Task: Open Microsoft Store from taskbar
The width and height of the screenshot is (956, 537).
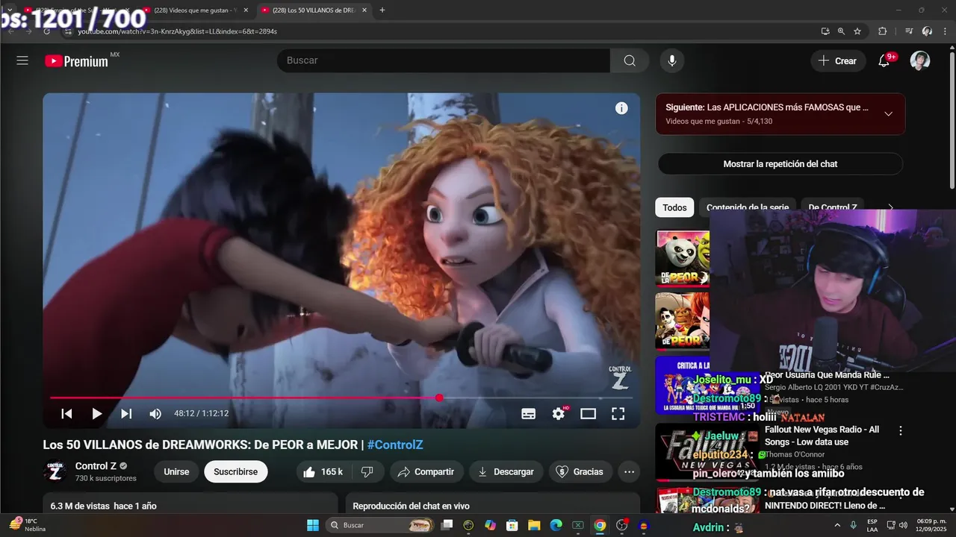Action: [512, 526]
